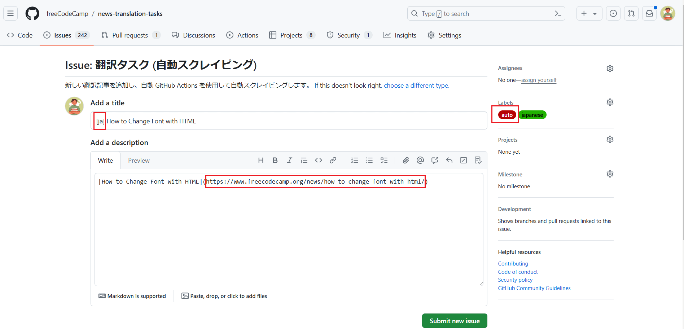Open the notifications inbox icon
Screen dimensions: 684x329
tap(649, 14)
